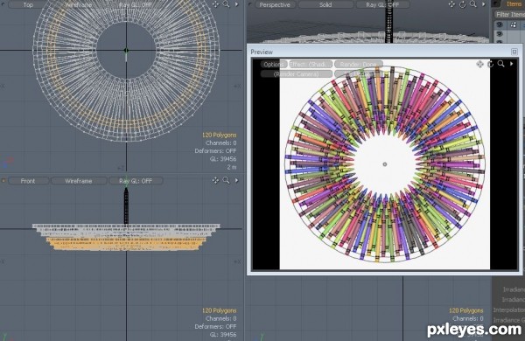
Task: Click the grid-dots column header icon in Items list
Action: tap(514, 24)
